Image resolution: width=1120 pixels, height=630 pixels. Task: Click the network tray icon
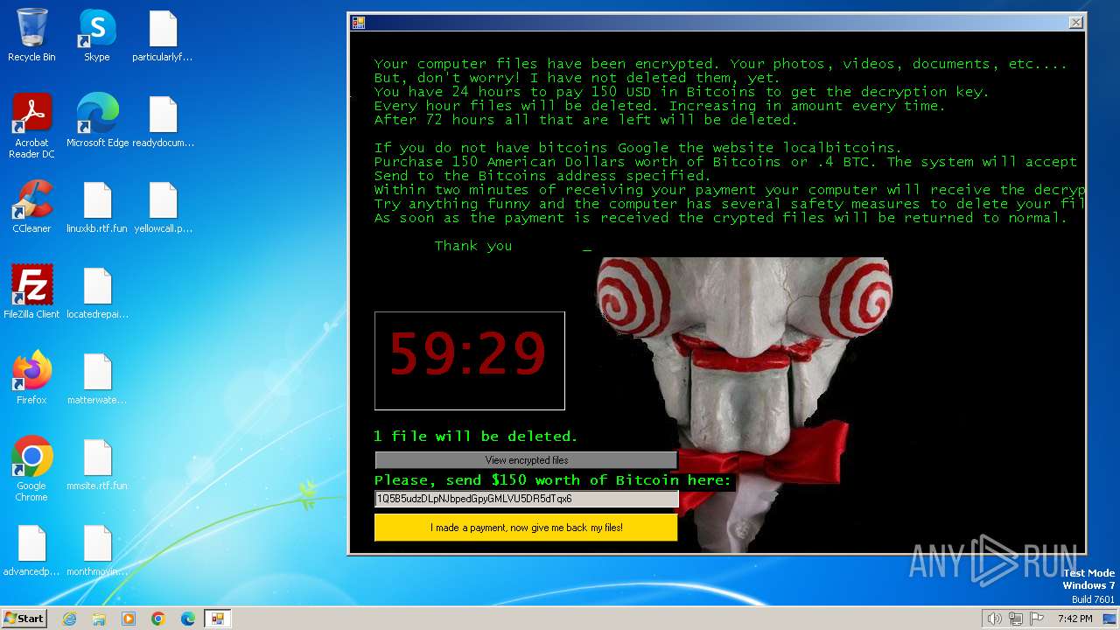click(1016, 619)
